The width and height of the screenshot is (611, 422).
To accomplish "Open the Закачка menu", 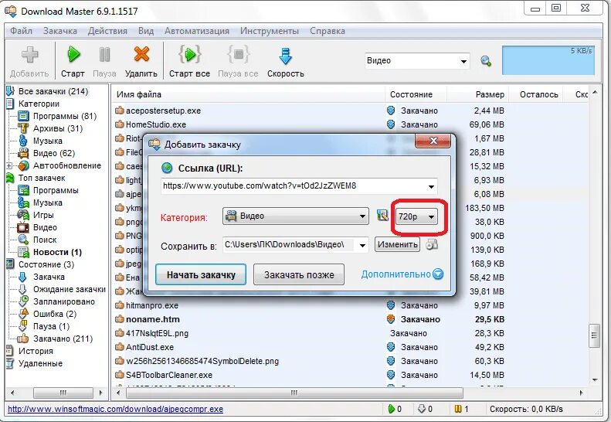I will (60, 31).
